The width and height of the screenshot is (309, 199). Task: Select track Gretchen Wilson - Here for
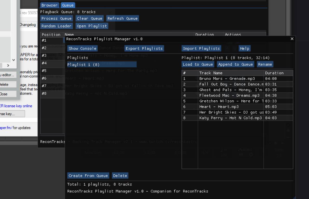coord(237,101)
